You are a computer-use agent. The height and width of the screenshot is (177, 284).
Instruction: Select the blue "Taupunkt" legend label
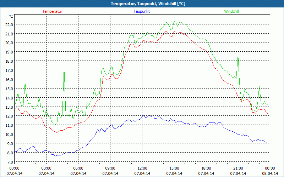coord(142,11)
